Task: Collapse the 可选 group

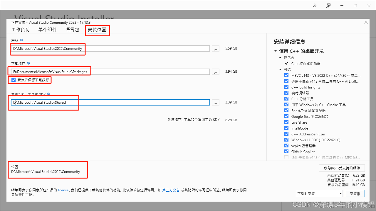Action: pyautogui.click(x=281, y=69)
